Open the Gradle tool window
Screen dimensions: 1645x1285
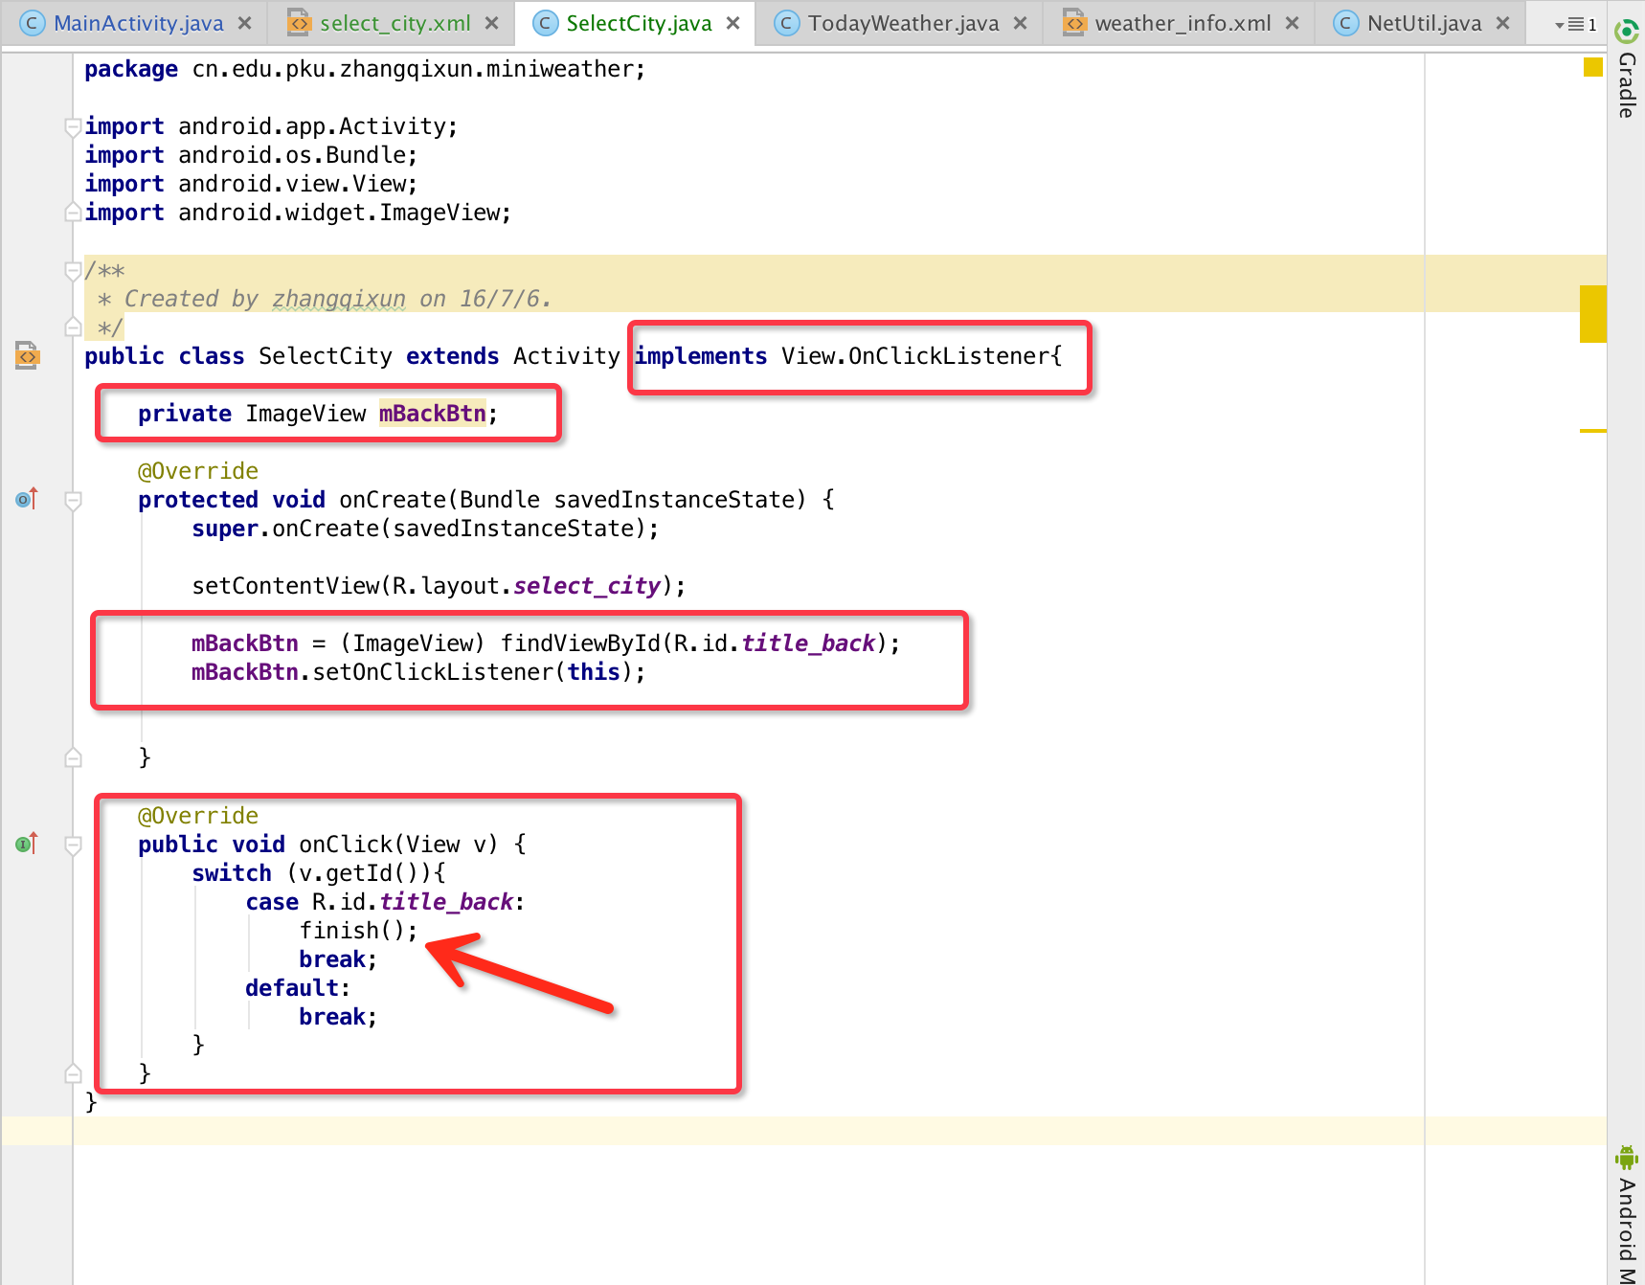1626,72
